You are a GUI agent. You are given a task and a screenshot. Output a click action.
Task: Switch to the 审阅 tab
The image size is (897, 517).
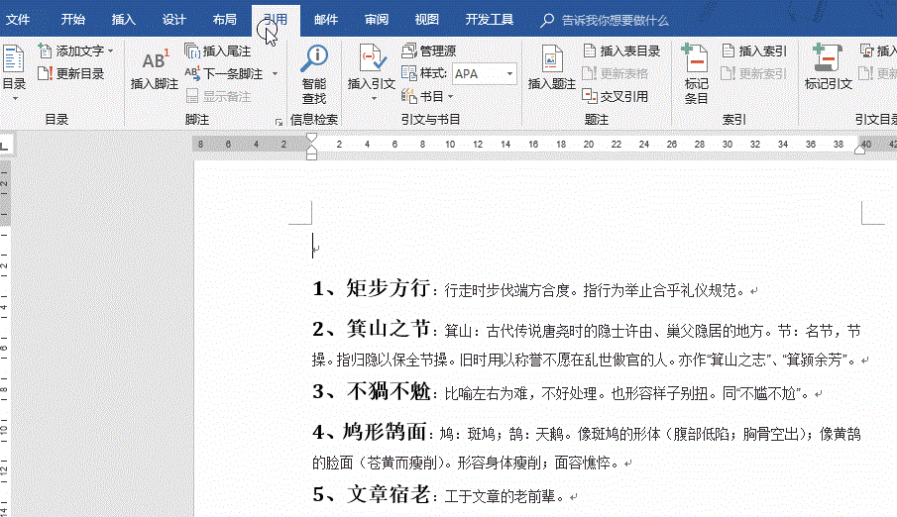pos(377,20)
